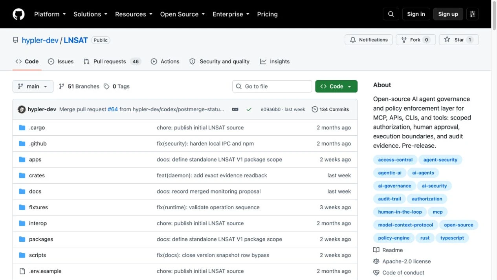Select the policy-engine topic tag
This screenshot has height=280, width=497.
coord(394,238)
